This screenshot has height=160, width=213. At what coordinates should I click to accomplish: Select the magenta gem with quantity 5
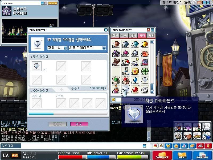(x=125, y=53)
